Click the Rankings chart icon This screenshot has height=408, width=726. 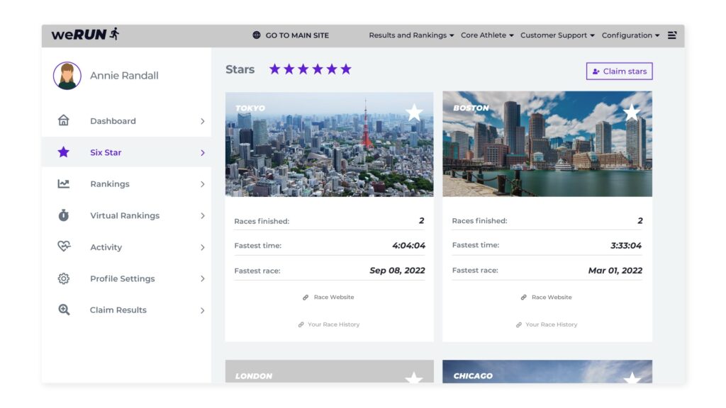click(x=63, y=183)
